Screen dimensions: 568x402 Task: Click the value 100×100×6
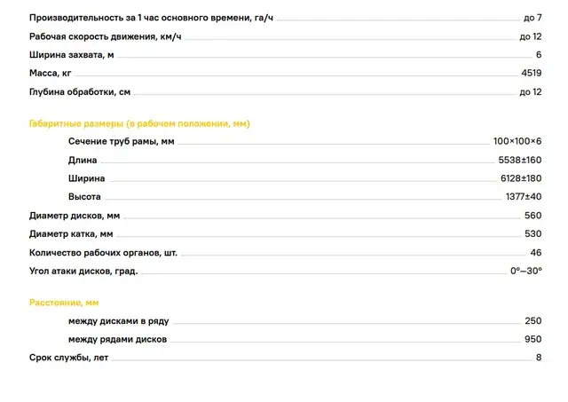coord(517,141)
